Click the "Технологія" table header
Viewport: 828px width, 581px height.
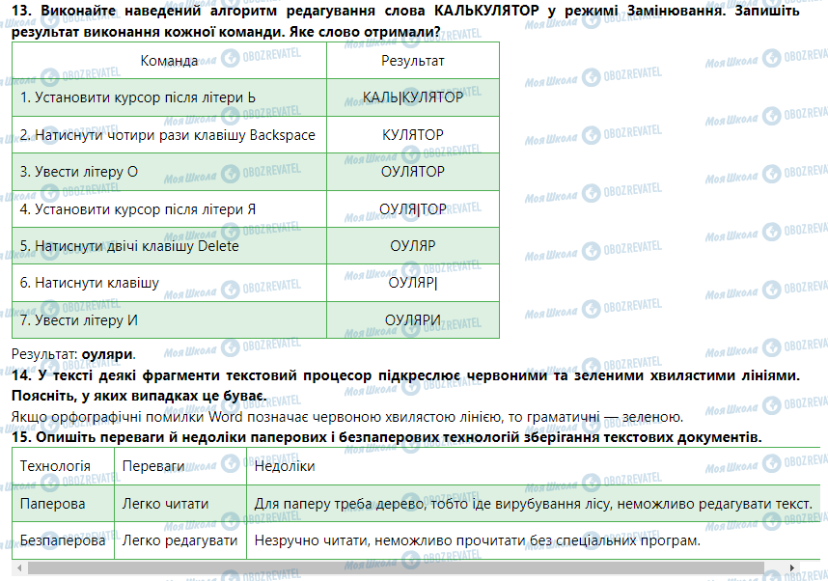(x=55, y=466)
